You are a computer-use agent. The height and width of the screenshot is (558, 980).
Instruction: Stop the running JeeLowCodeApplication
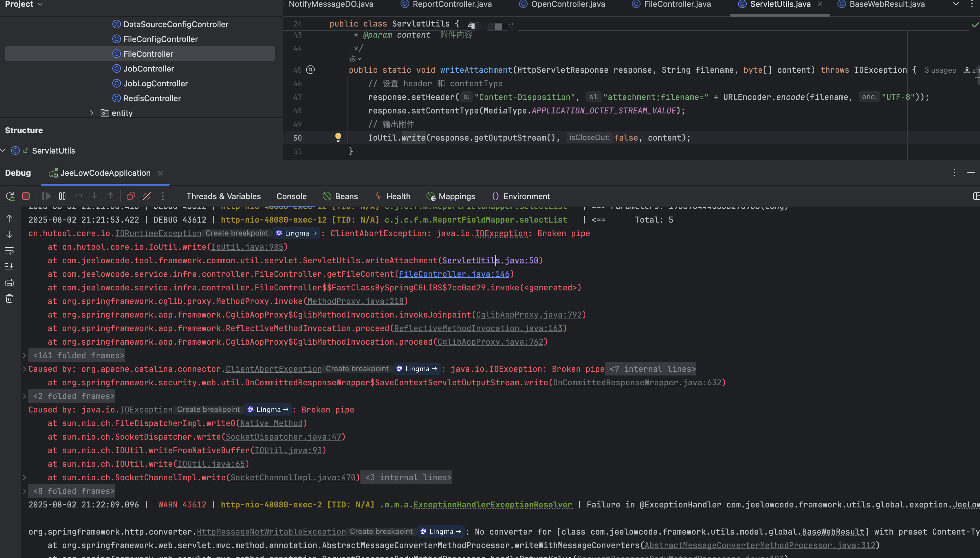pyautogui.click(x=26, y=196)
